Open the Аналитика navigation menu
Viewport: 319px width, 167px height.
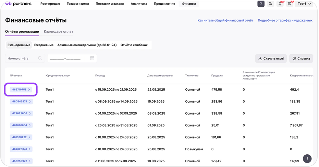[139, 4]
